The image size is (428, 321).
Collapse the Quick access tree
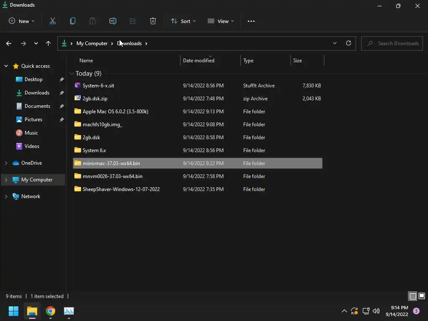[6, 66]
